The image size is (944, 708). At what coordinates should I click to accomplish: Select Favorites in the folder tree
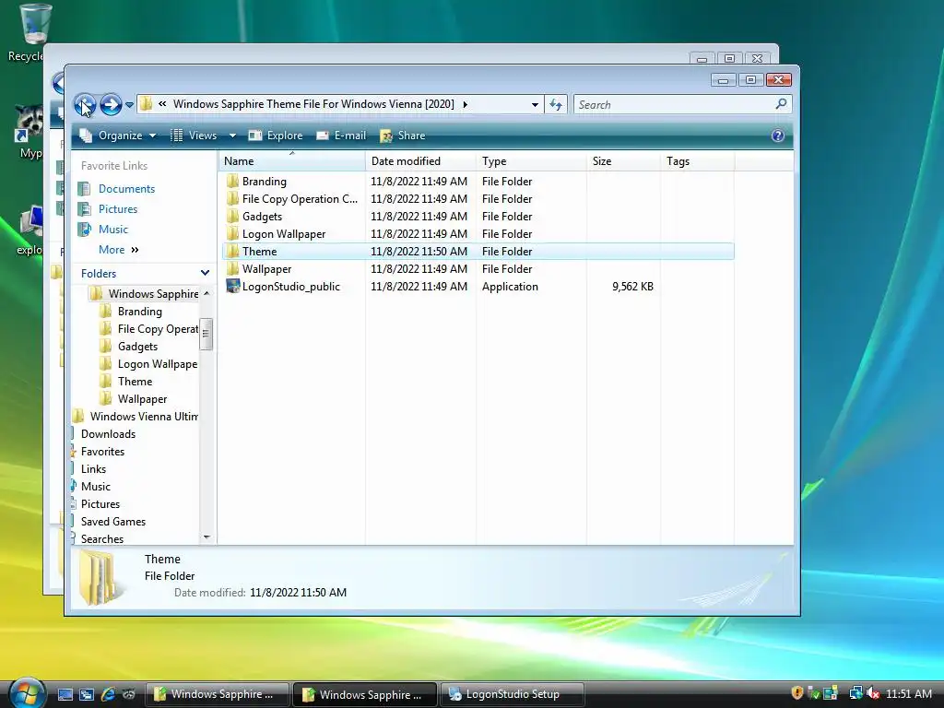pos(103,451)
